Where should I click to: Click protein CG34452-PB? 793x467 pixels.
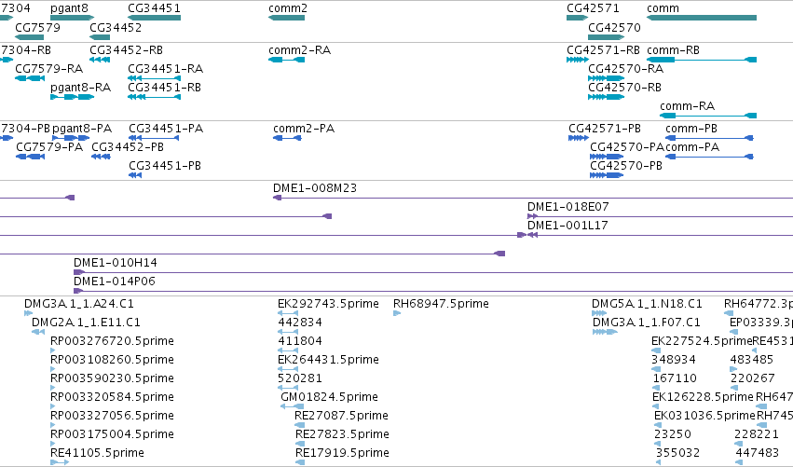point(102,157)
